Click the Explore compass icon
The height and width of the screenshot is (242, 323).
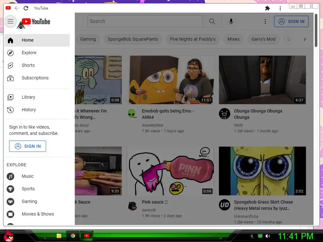(10, 53)
